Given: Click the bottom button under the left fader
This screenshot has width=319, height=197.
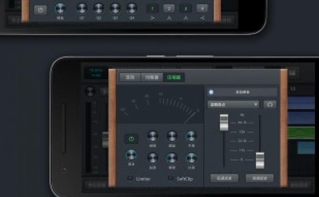Looking at the screenshot, I should click(x=224, y=178).
